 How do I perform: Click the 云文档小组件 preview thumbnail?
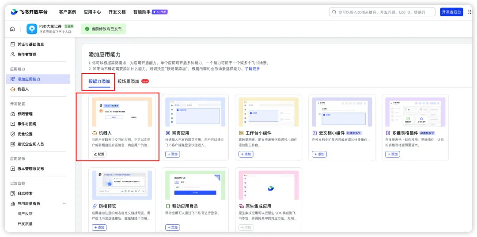[x=342, y=112]
